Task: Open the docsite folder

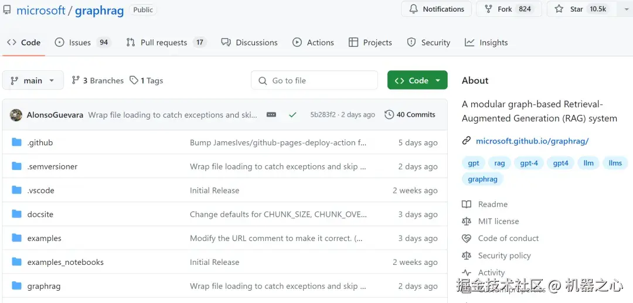Action: (40, 215)
